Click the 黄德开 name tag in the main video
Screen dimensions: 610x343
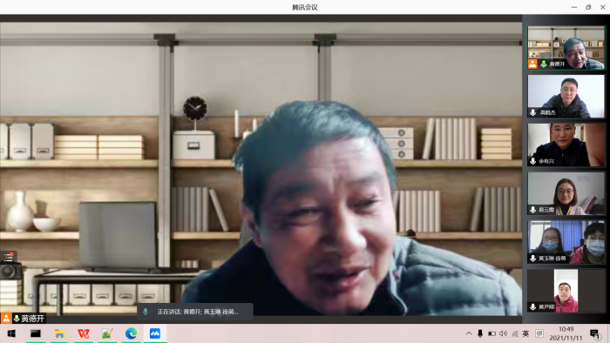33,319
